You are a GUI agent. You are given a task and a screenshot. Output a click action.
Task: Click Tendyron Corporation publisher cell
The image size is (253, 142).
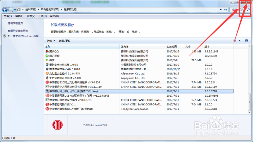point(135,109)
